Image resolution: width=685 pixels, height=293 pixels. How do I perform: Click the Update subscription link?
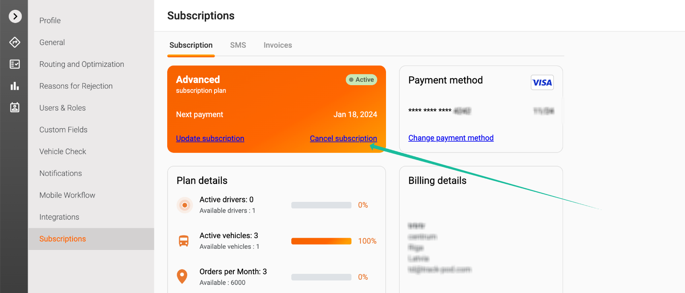210,138
